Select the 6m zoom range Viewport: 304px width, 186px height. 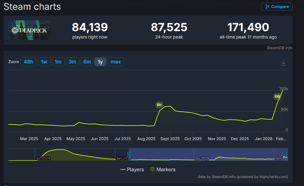point(87,62)
